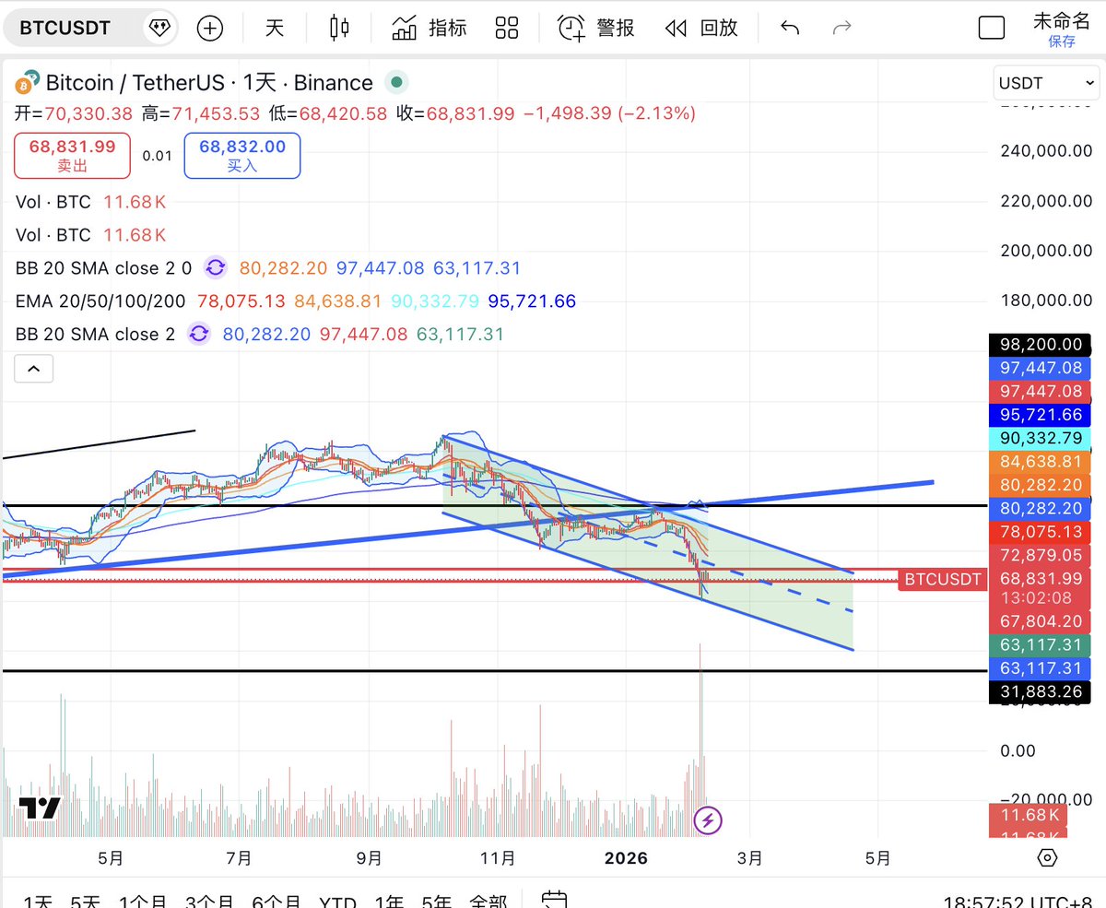
Task: Open the 未命名 layout name menu
Action: pos(1061,20)
